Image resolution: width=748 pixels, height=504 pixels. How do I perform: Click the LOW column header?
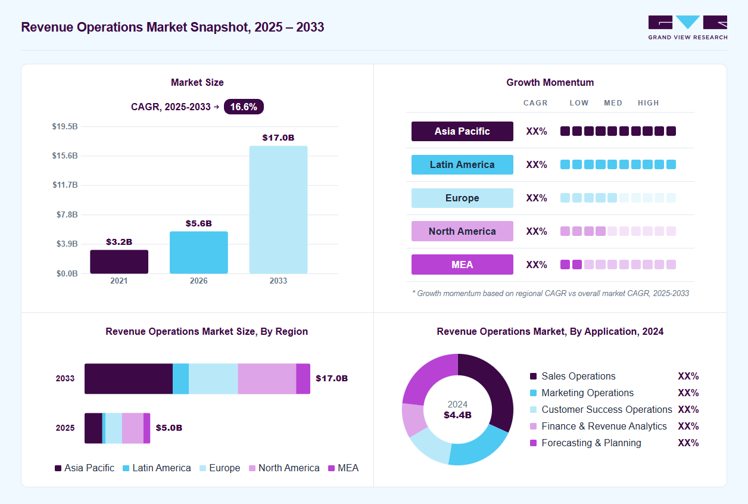(x=579, y=103)
